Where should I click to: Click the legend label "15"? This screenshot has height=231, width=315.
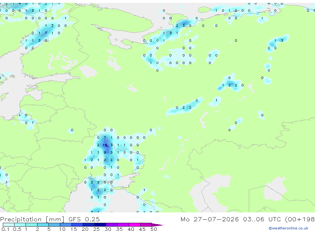(x=74, y=229)
